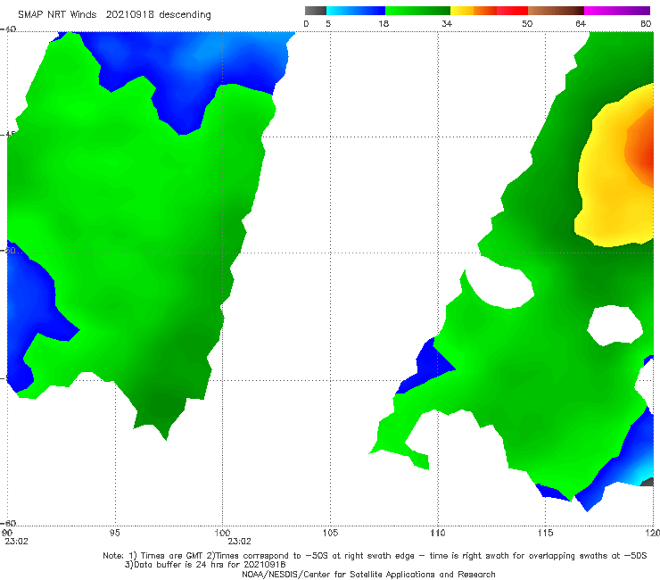Screen dimensions: 660x580
Task: Click the '23:02' time label under longitude 90
Action: (16, 542)
